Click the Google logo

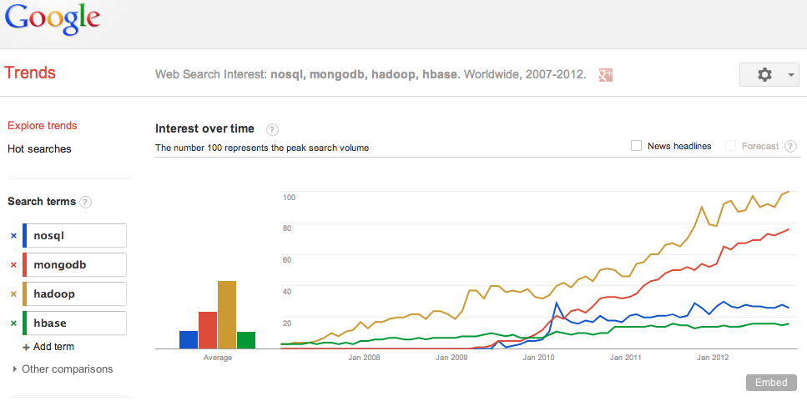pos(52,18)
